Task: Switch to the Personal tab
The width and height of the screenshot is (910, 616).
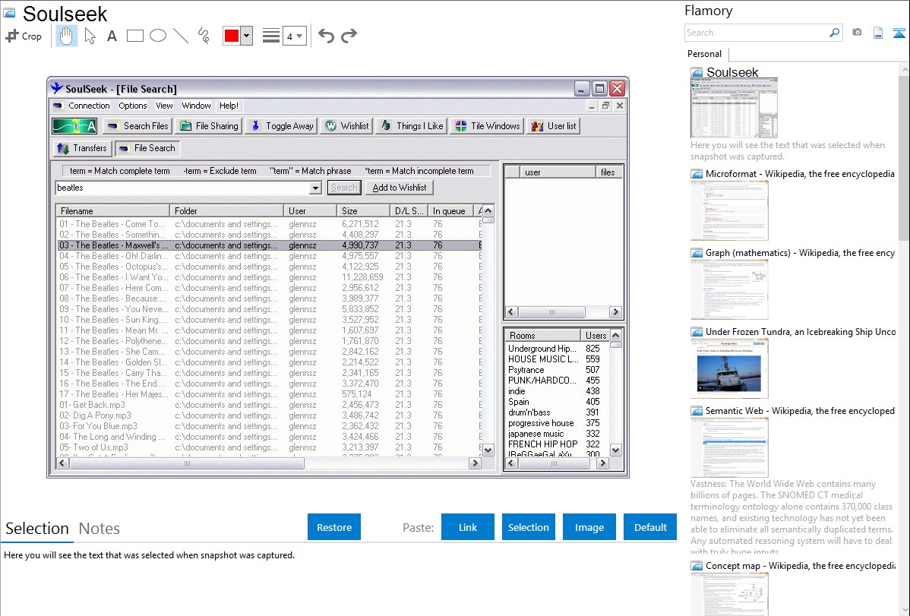Action: (x=705, y=54)
